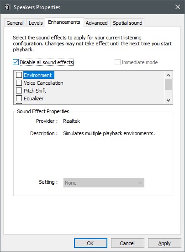
Task: Open the Setting dropdown showing None
Action: point(104,182)
